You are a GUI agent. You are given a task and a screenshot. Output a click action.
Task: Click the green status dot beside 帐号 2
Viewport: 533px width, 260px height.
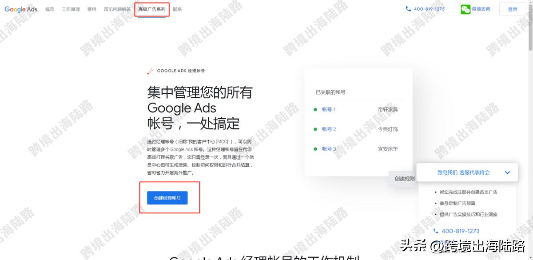coord(315,129)
